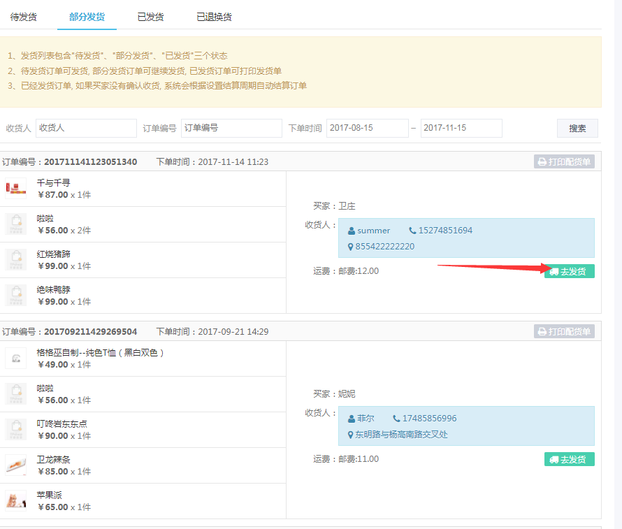Select the 已退换货 tab
Image resolution: width=622 pixels, height=529 pixels.
pyautogui.click(x=214, y=17)
